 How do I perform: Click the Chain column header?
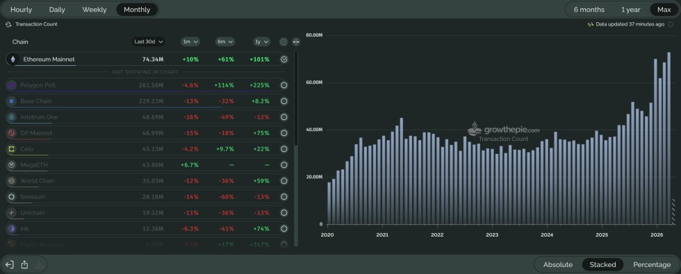[20, 42]
